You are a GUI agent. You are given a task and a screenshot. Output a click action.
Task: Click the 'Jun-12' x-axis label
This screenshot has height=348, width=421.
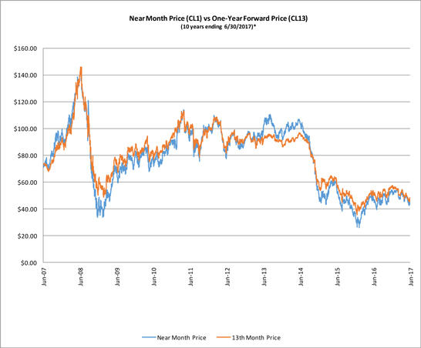pyautogui.click(x=227, y=276)
